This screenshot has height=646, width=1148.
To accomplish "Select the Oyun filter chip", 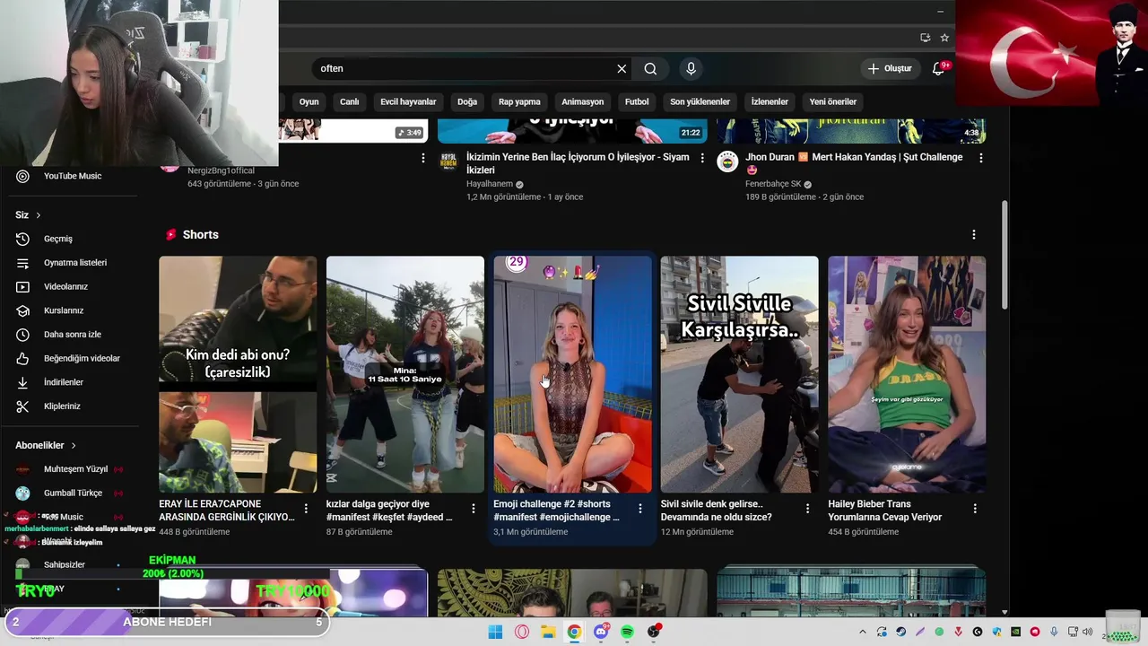I will [309, 101].
